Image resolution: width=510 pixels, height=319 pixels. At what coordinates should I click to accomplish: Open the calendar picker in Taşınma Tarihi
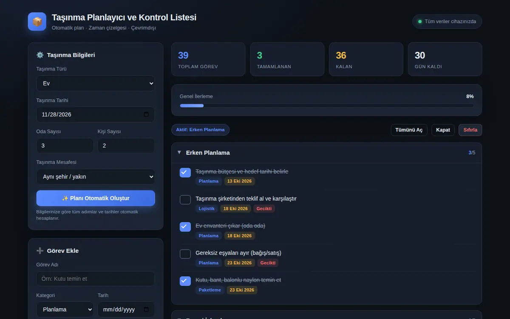tap(146, 114)
